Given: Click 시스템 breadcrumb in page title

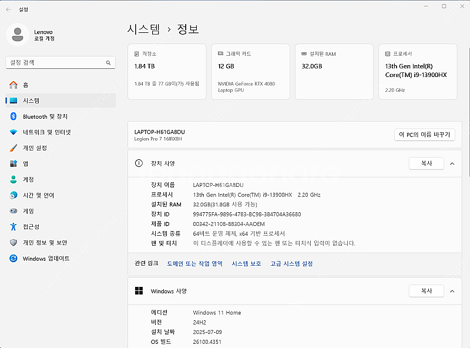Looking at the screenshot, I should pos(143,29).
